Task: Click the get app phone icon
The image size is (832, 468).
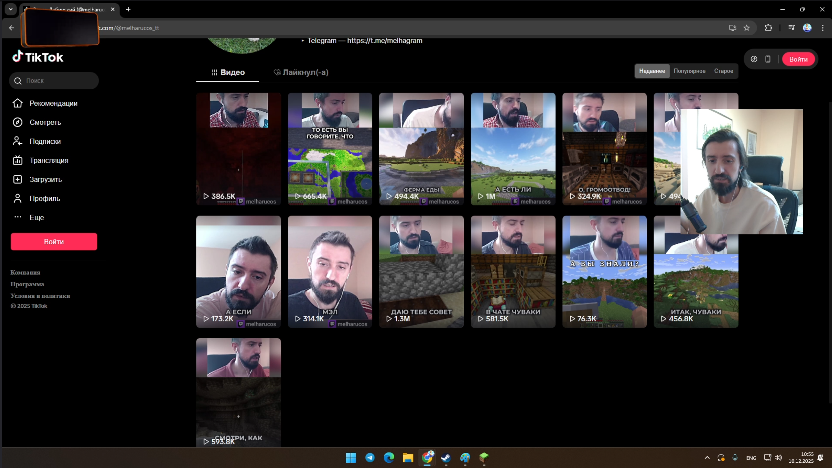Action: (x=768, y=59)
